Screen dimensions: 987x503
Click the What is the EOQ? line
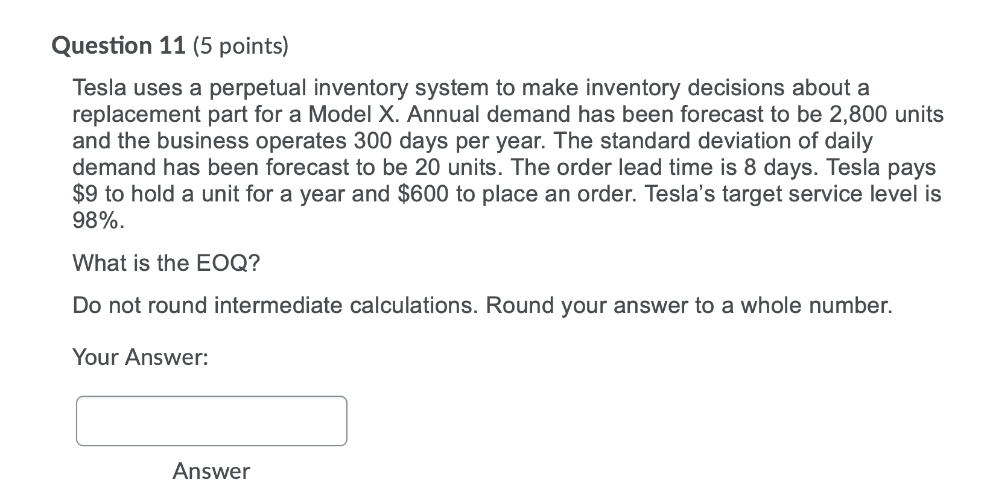(165, 262)
